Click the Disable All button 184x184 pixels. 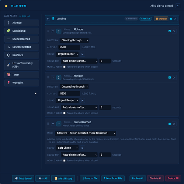(156, 178)
